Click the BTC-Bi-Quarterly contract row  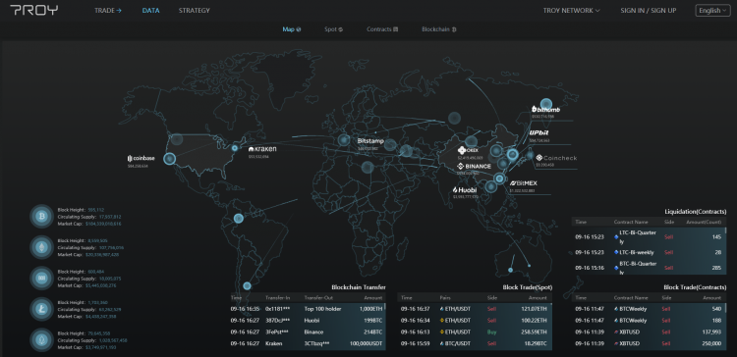pyautogui.click(x=649, y=268)
